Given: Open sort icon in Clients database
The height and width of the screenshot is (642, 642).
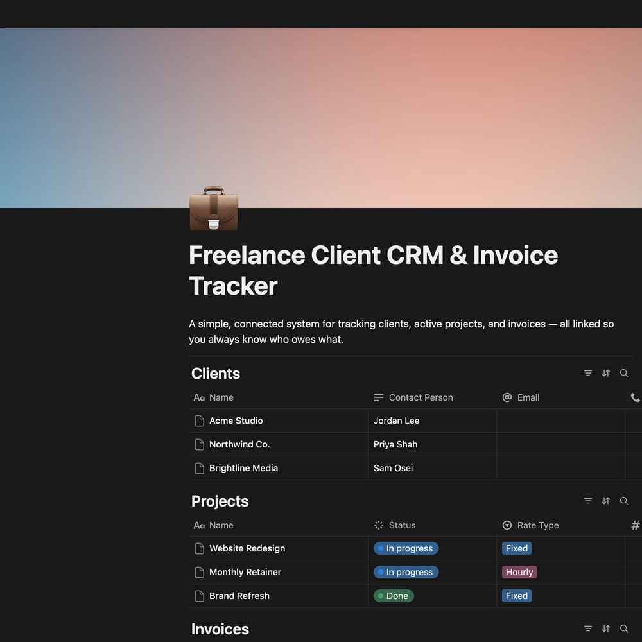Looking at the screenshot, I should 606,373.
